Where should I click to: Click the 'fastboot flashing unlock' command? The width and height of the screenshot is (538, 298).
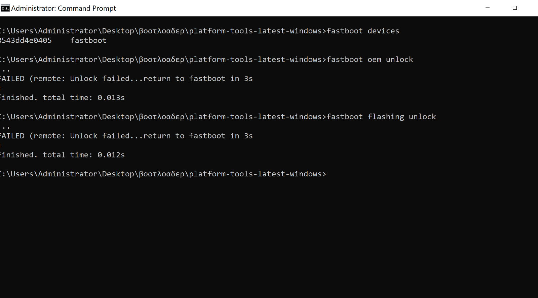[381, 117]
